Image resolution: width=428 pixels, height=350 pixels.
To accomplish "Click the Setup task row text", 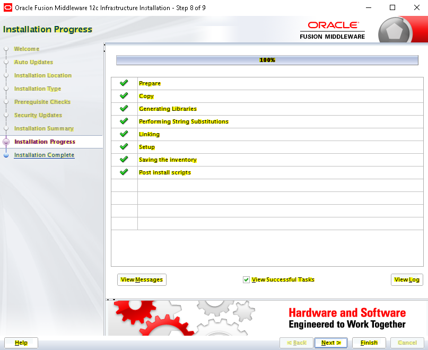I will tap(147, 147).
